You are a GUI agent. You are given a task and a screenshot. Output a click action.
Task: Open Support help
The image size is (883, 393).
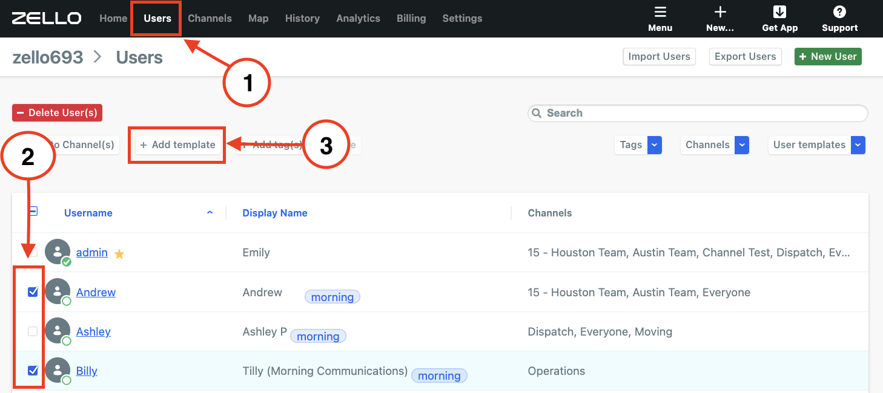(x=839, y=19)
